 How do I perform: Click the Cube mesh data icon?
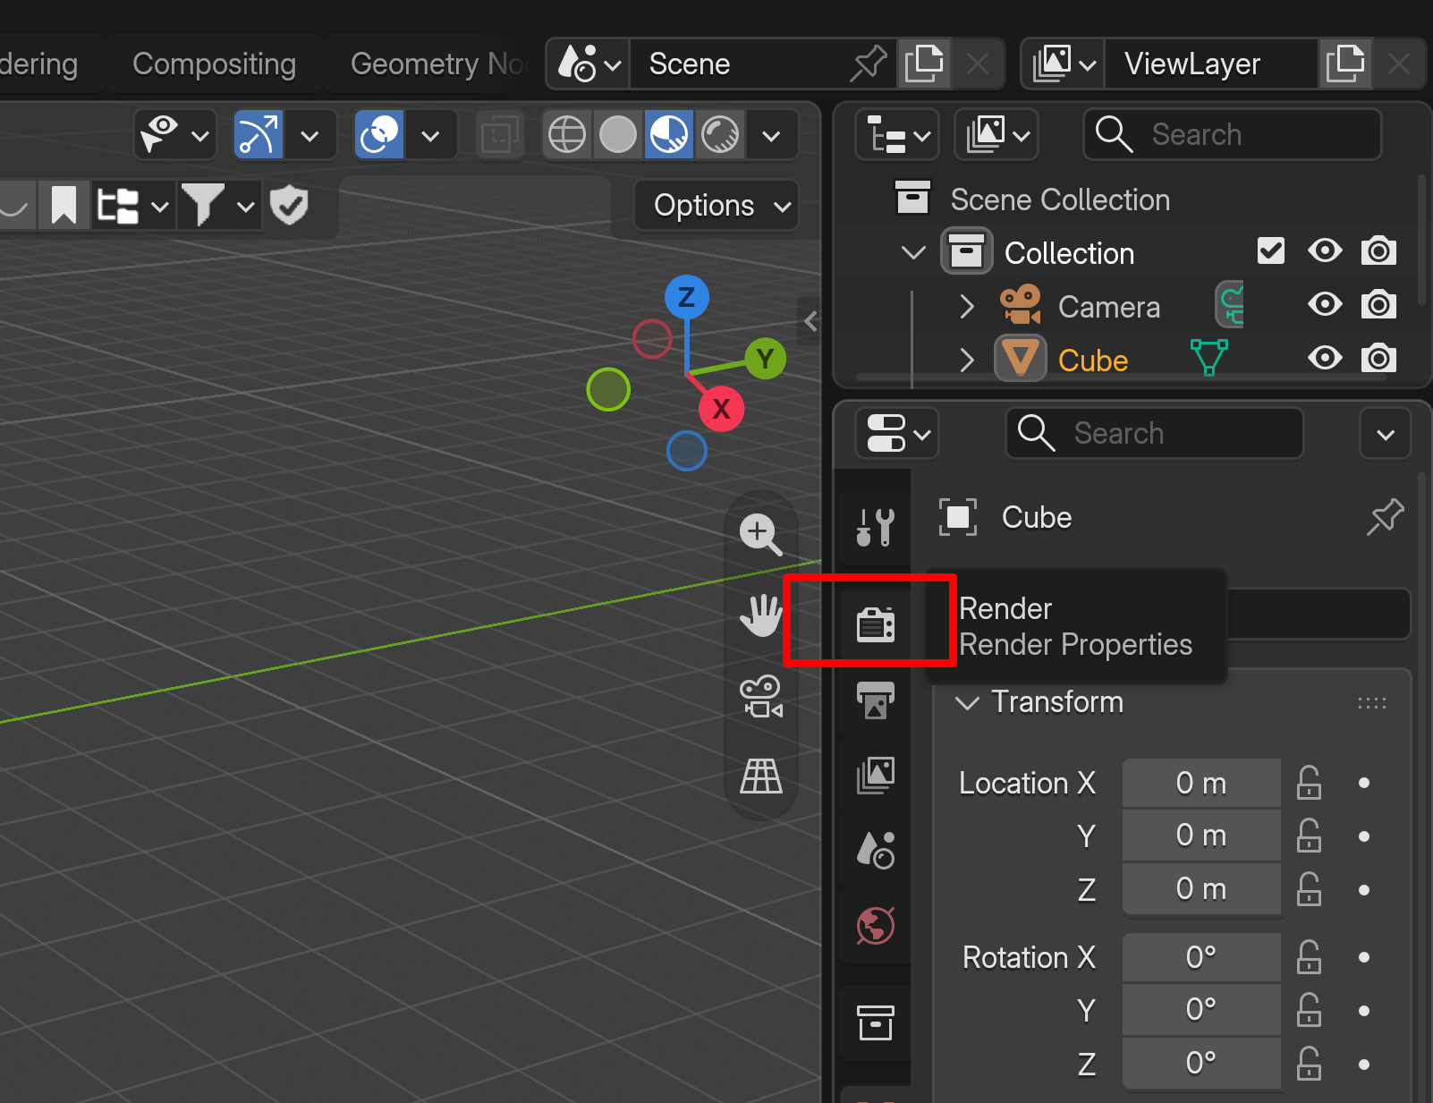click(1208, 357)
